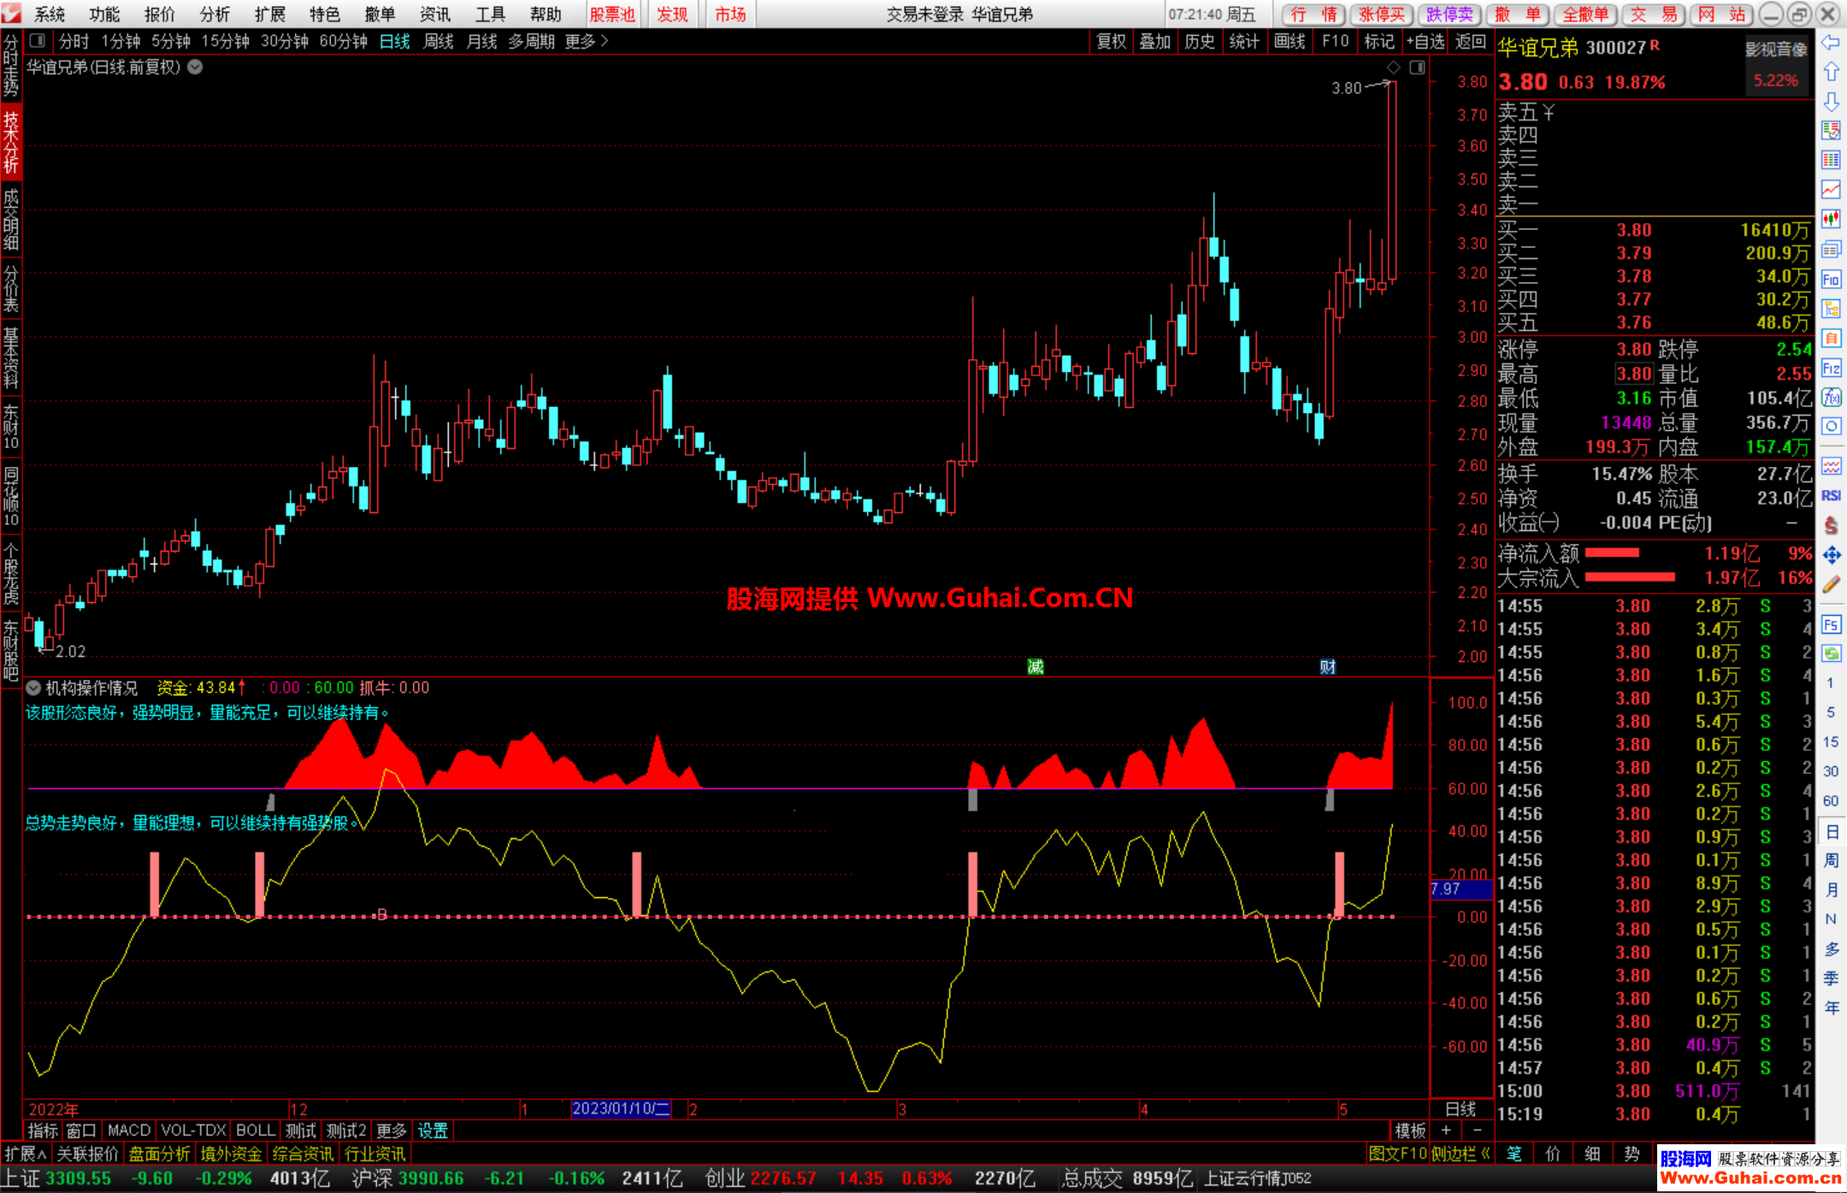1847x1193 pixels.
Task: Select the 月 monthly period in right sidebar
Action: [x=1831, y=890]
